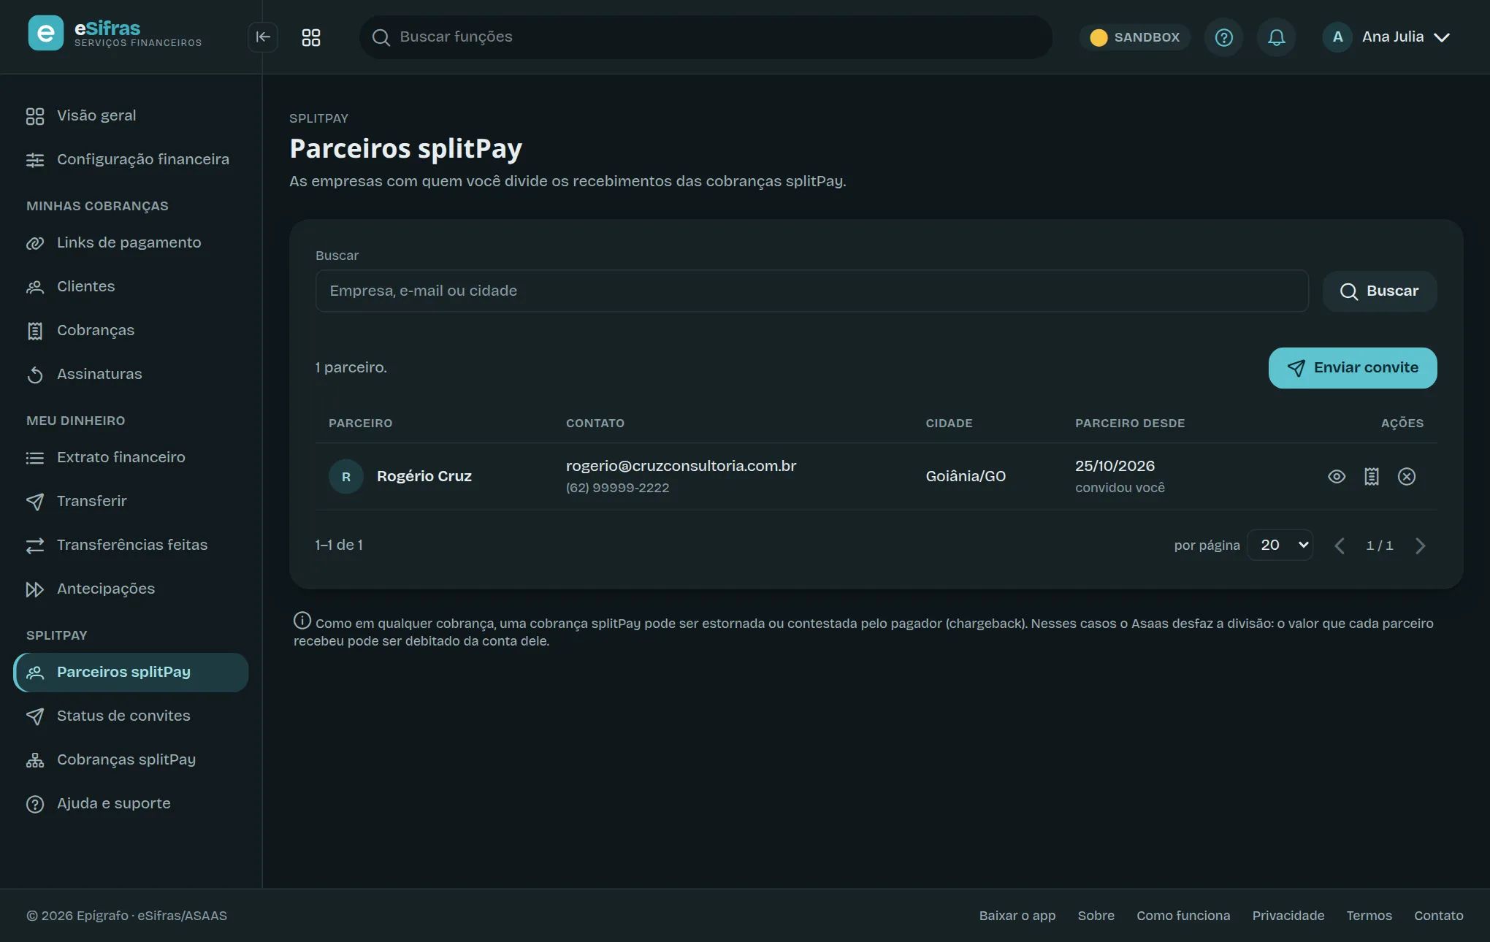Open Status de convites
Viewport: 1490px width, 942px height.
131,716
